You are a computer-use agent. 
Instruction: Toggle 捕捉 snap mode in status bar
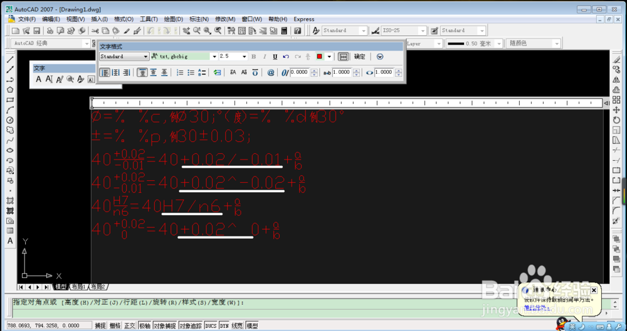(100, 326)
